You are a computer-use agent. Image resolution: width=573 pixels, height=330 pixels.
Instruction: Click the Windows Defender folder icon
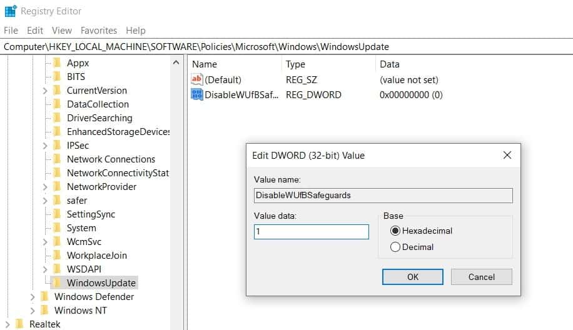(x=44, y=297)
